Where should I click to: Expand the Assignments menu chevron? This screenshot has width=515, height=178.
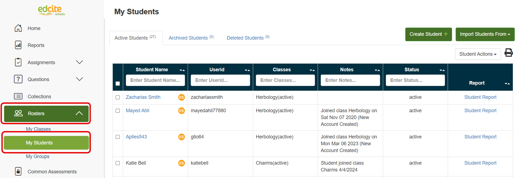[x=79, y=62]
